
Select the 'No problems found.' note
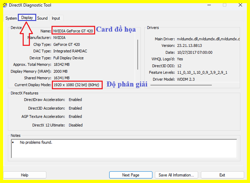pyautogui.click(x=36, y=142)
